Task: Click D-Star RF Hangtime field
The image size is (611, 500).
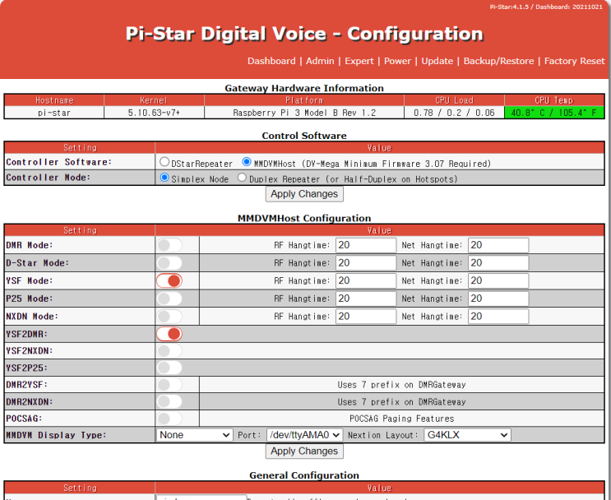Action: click(x=366, y=263)
